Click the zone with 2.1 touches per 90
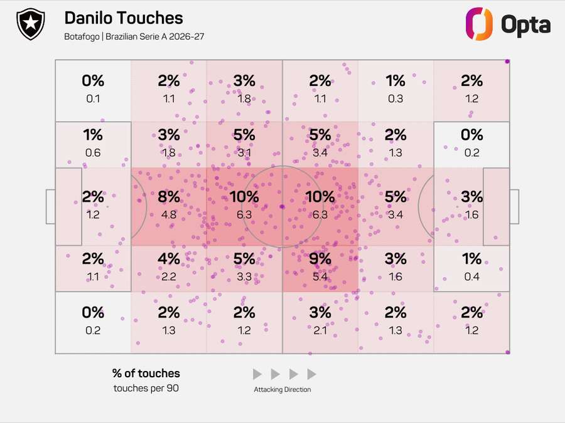Viewport: 565px width, 423px height. pos(320,322)
